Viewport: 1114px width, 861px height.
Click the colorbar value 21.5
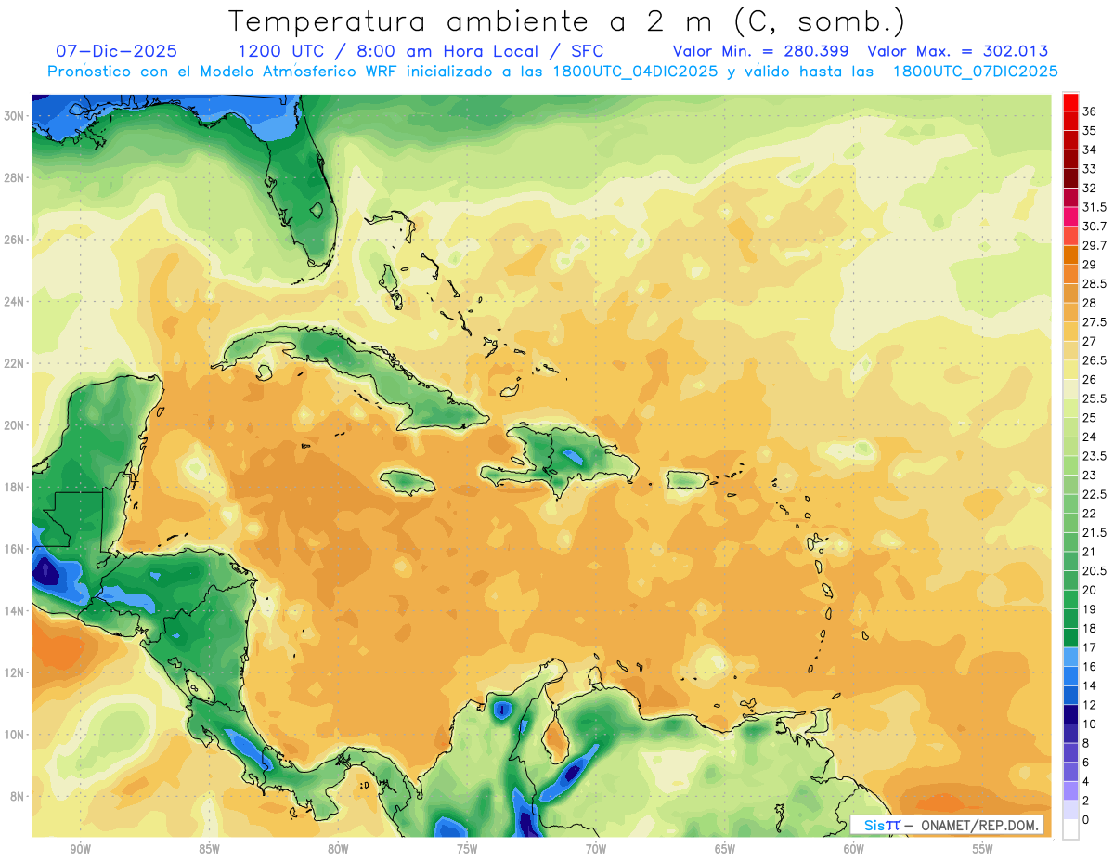pyautogui.click(x=1094, y=532)
